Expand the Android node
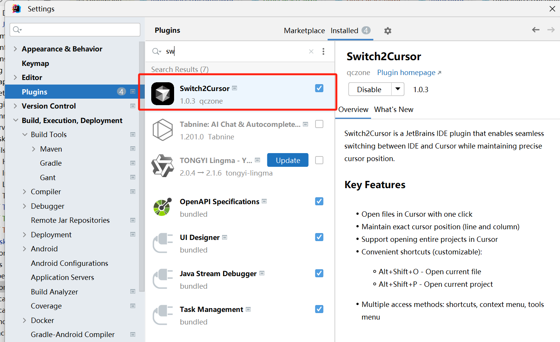This screenshot has height=342, width=560. coord(24,249)
